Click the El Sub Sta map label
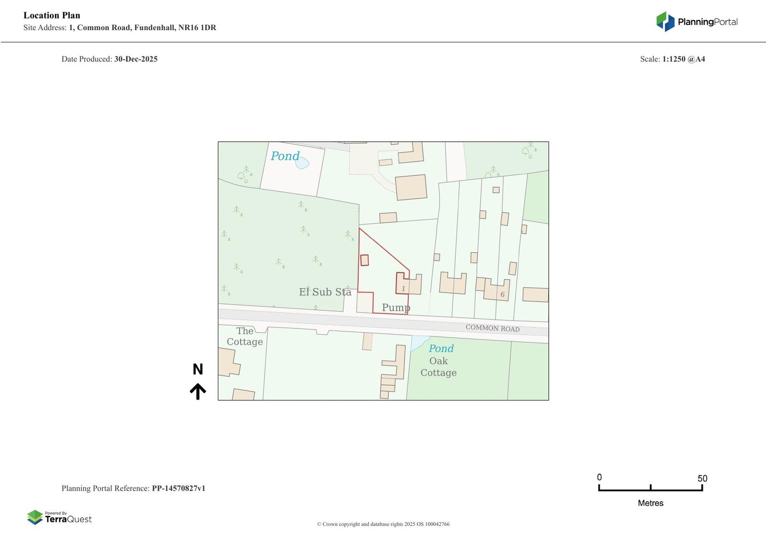This screenshot has width=766, height=542. (x=325, y=292)
